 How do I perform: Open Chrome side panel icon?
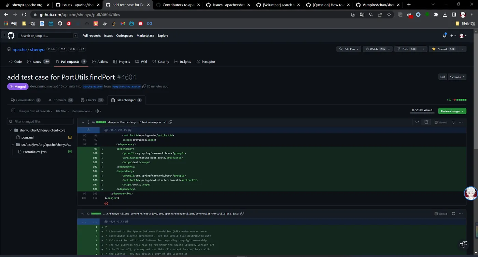[x=454, y=15]
